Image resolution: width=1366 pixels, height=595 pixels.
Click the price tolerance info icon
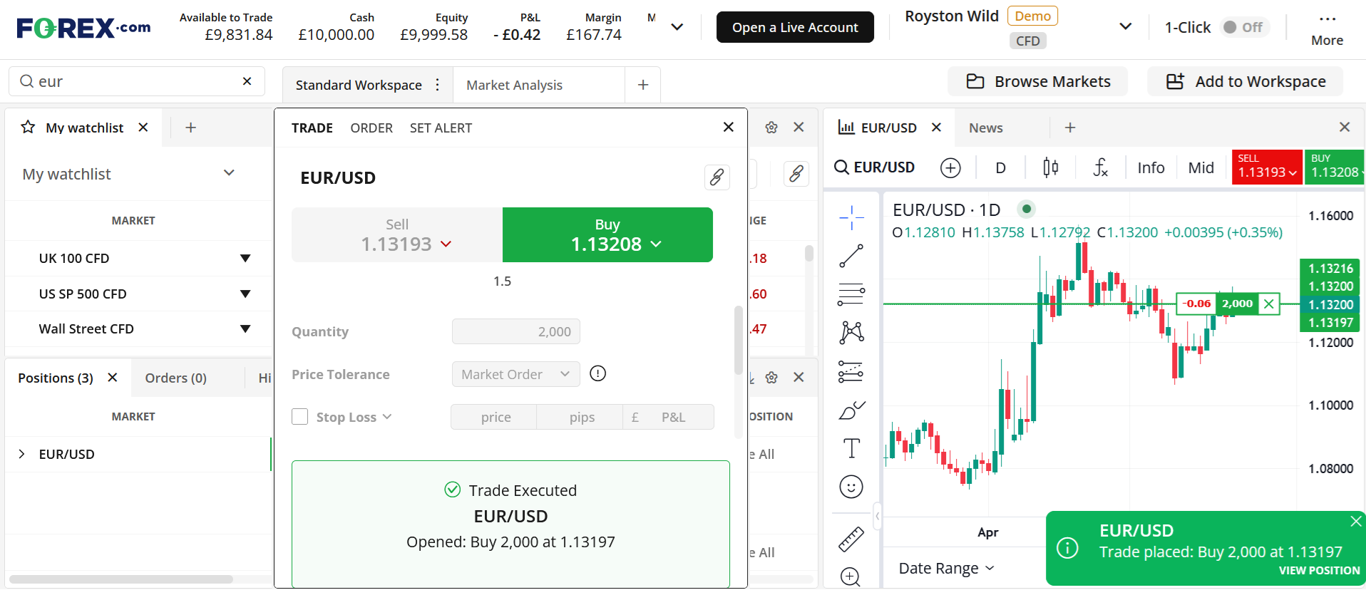598,373
